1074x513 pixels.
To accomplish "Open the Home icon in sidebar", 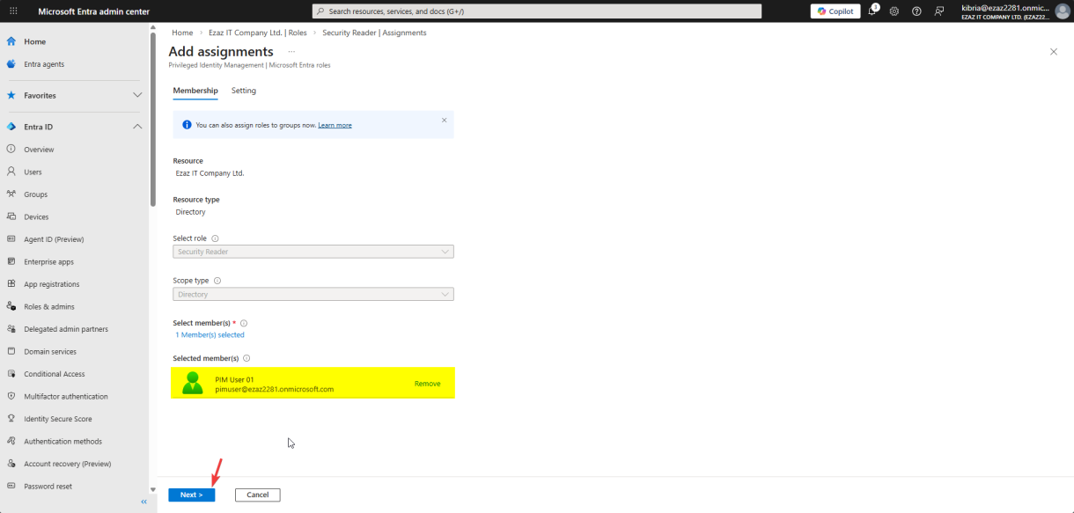I will (x=11, y=41).
